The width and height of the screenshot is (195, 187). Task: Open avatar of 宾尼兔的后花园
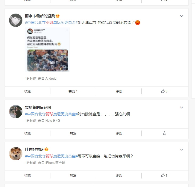[x=16, y=112]
